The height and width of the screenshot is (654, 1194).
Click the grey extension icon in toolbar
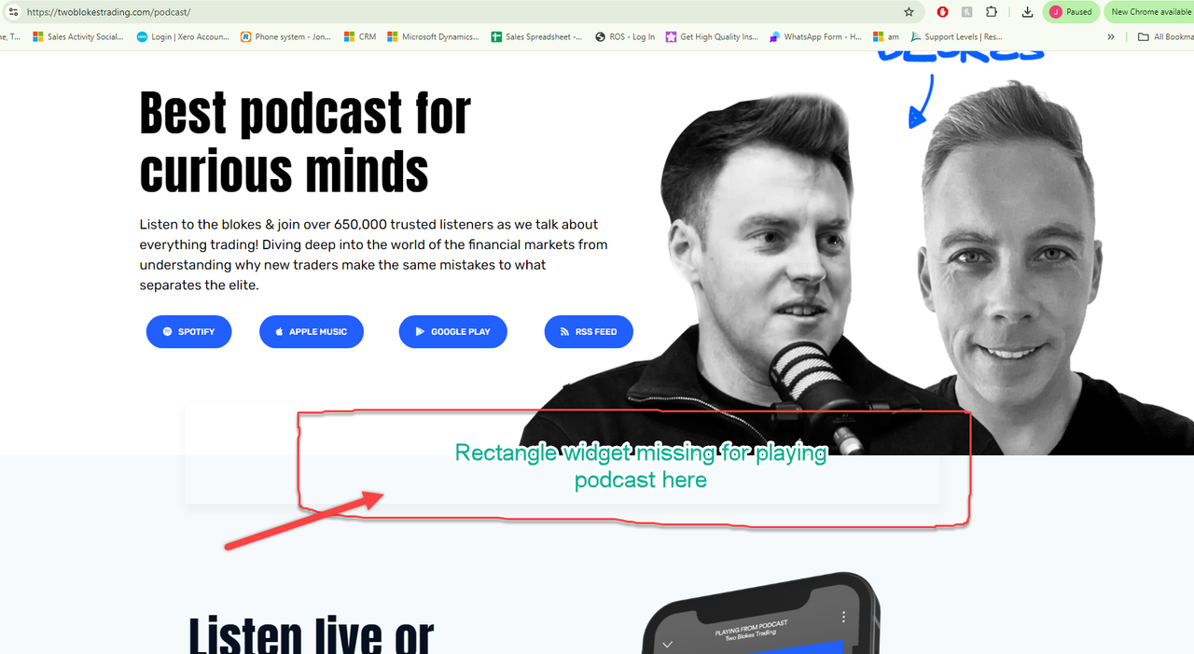966,12
